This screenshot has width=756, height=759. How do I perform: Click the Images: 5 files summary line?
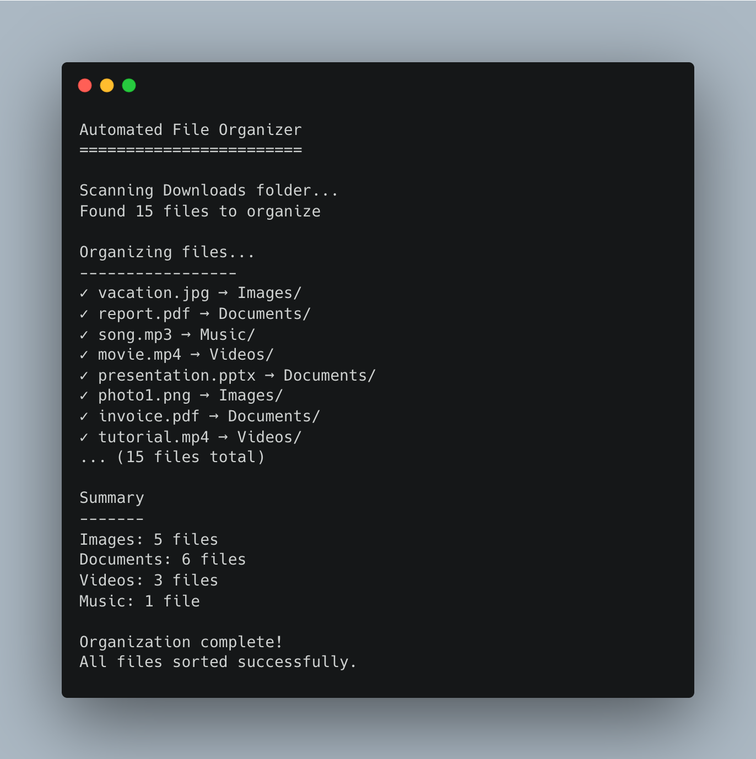[148, 540]
